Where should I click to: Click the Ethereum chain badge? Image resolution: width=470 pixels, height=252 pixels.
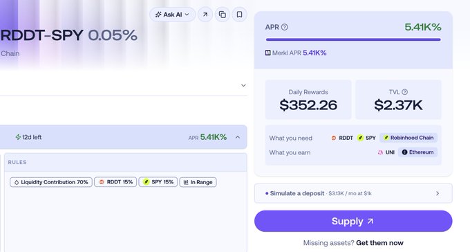coord(417,152)
